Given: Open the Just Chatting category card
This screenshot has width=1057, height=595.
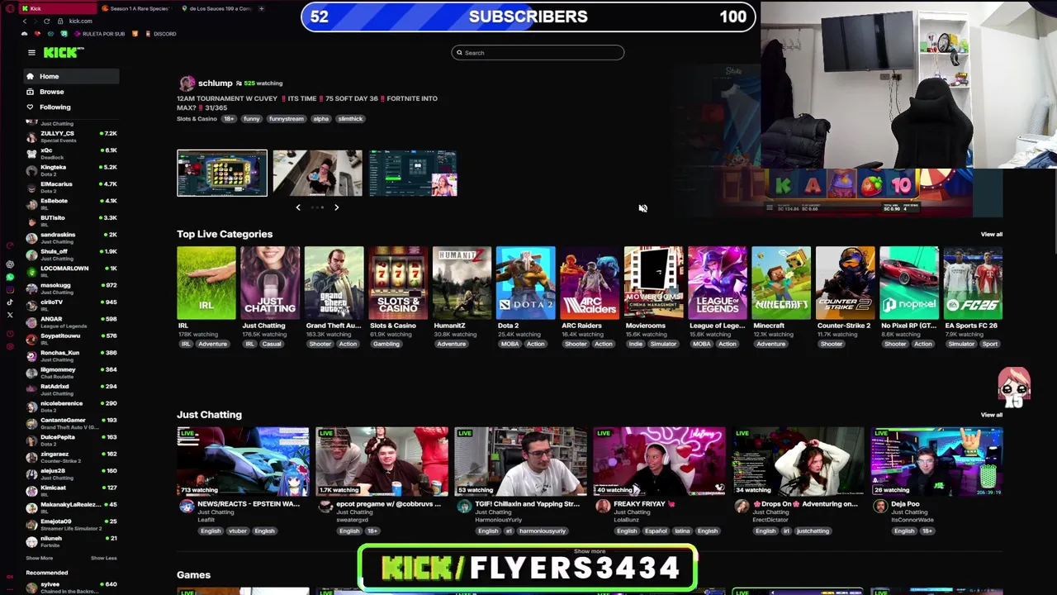Looking at the screenshot, I should pyautogui.click(x=270, y=283).
